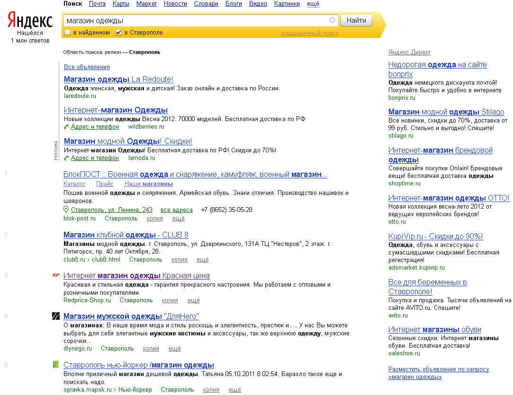Image resolution: width=513 pixels, height=395 pixels.
Task: Click phone icon beside lamoda.ru address link
Action: click(66, 158)
